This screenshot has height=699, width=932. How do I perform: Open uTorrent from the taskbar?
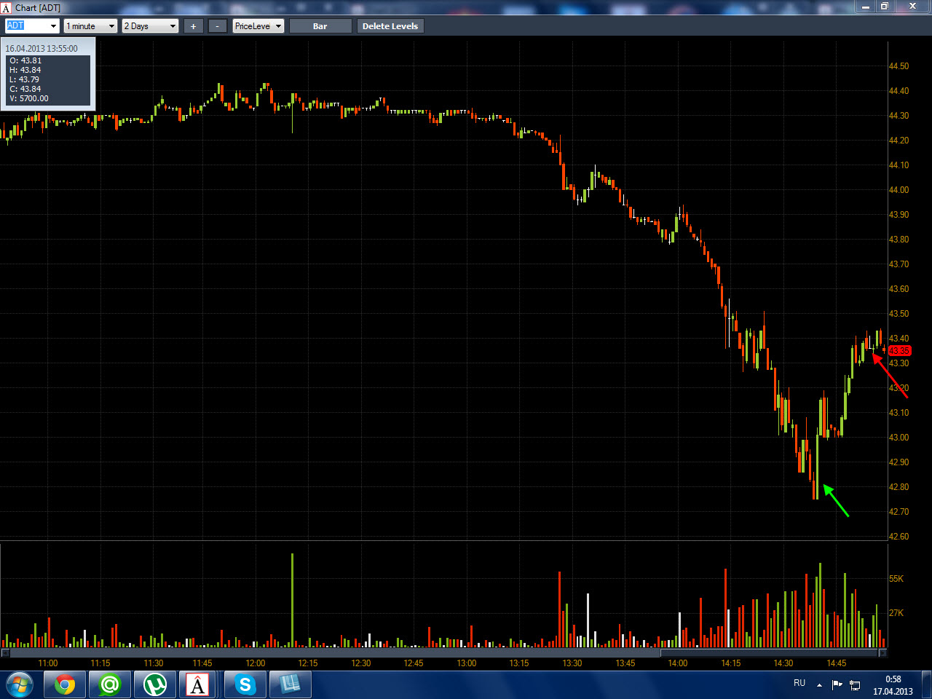[x=155, y=684]
